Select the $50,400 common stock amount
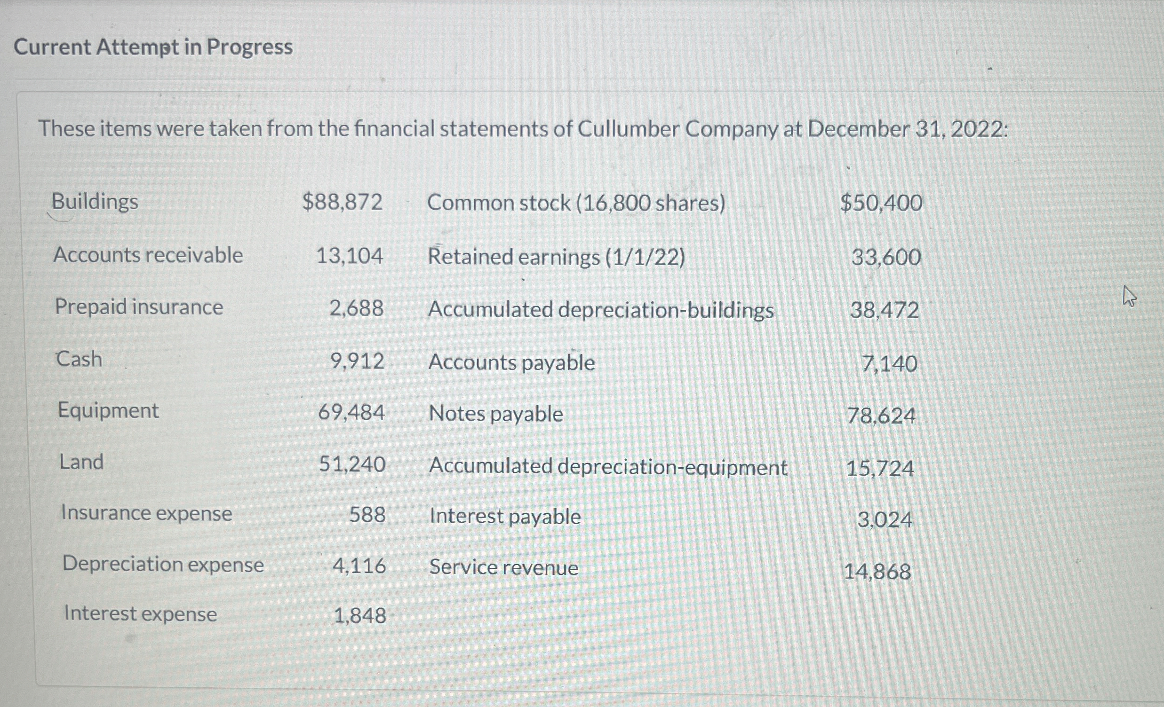 point(881,203)
